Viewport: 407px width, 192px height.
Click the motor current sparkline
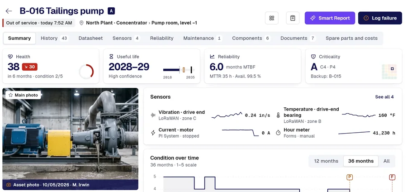point(241,133)
